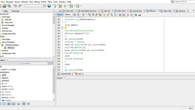Click Find Previous Occurrence editor icon
195x110 pixels.
tap(93, 15)
